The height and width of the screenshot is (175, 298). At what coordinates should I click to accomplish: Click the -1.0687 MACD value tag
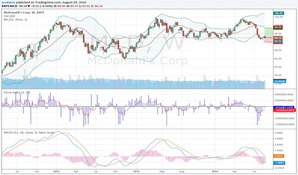pos(279,163)
